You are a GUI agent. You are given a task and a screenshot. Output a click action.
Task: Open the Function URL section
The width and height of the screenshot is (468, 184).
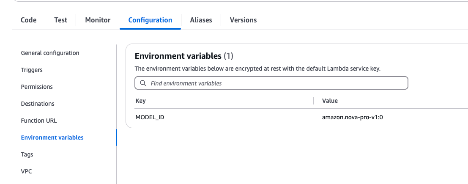tap(39, 121)
